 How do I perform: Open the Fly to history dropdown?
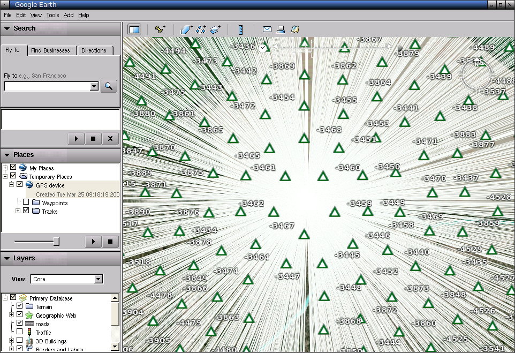(x=94, y=86)
